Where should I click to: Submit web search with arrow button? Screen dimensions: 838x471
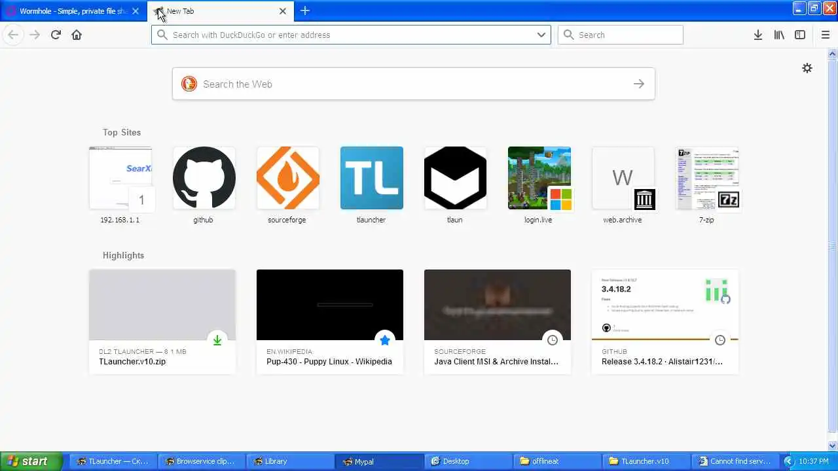pyautogui.click(x=639, y=84)
